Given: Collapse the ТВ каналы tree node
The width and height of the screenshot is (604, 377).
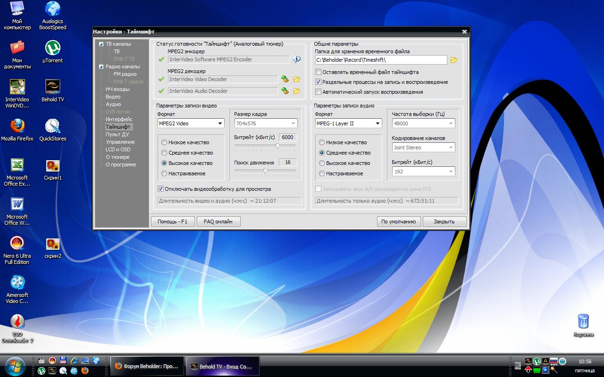Looking at the screenshot, I should point(101,44).
